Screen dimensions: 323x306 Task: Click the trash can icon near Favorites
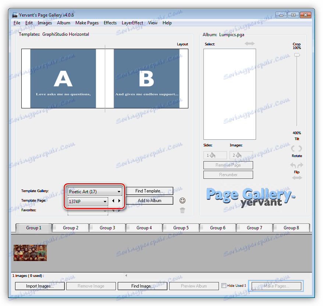tap(182, 211)
